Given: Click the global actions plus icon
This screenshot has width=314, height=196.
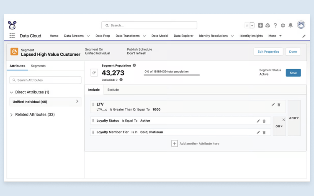Looking at the screenshot, I should point(260,25).
